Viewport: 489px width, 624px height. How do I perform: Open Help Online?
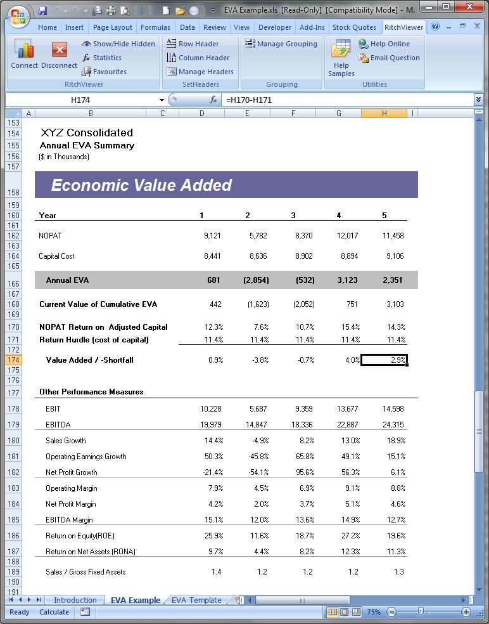pos(384,44)
